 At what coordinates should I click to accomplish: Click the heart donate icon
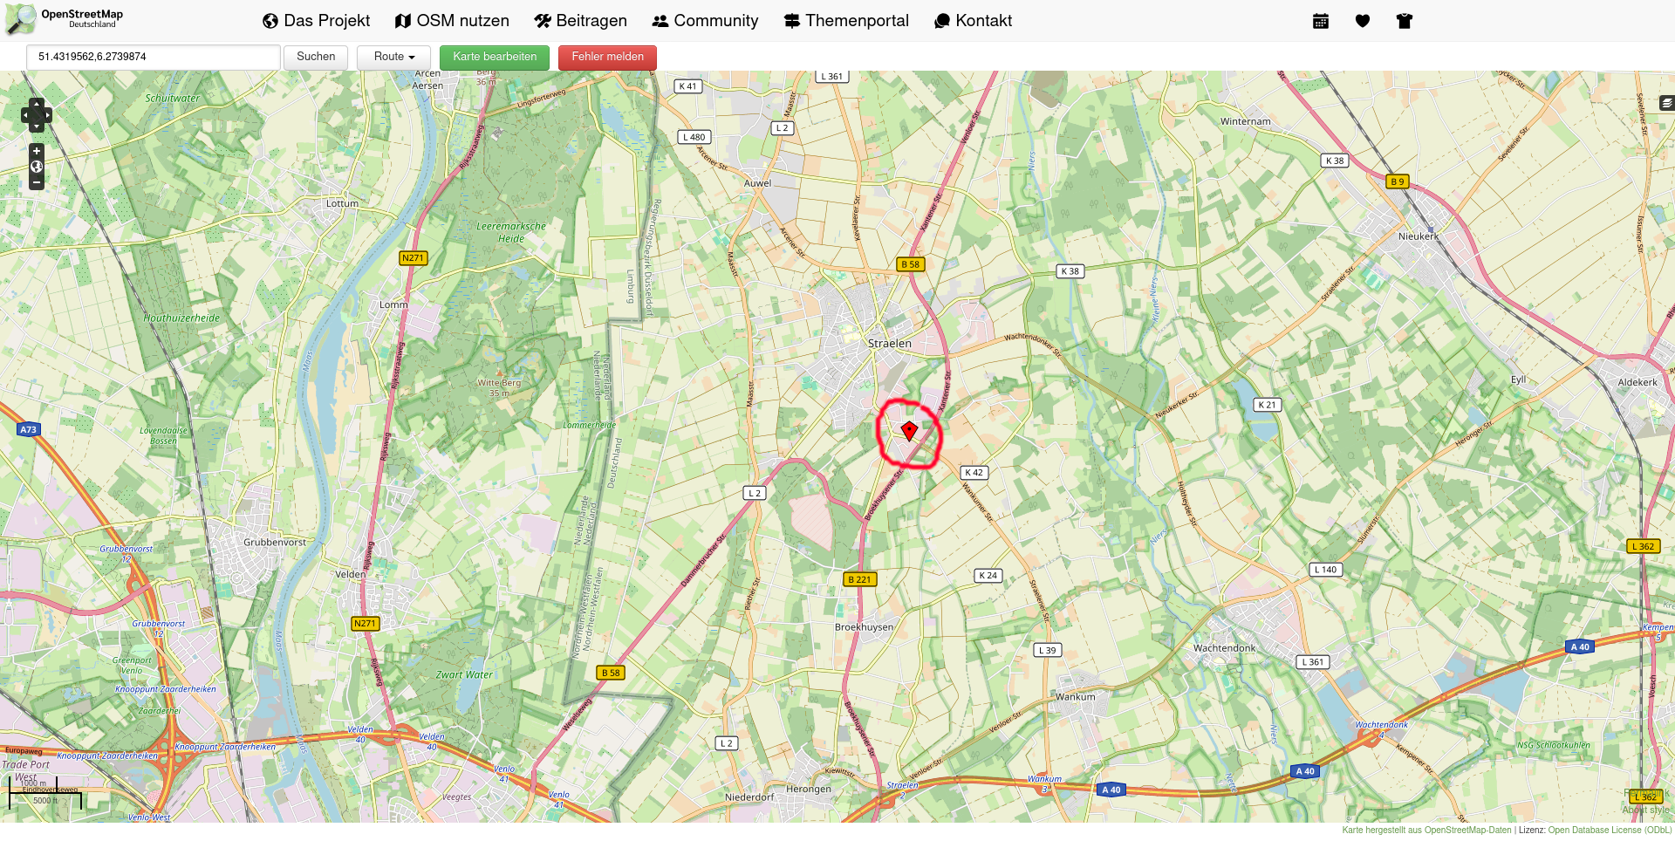[1363, 21]
